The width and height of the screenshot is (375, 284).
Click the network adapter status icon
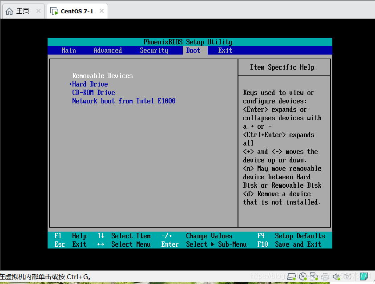point(314,276)
